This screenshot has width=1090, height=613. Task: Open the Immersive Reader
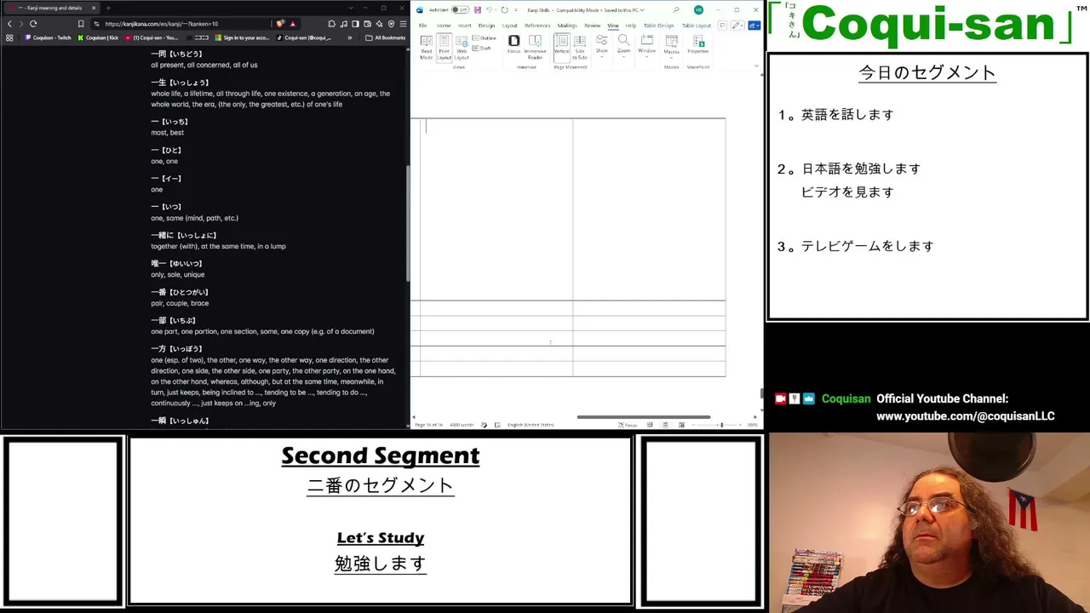(x=535, y=48)
